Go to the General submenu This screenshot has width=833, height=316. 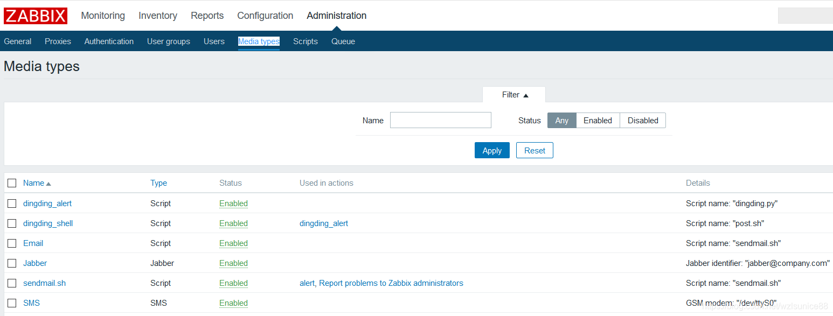(18, 41)
